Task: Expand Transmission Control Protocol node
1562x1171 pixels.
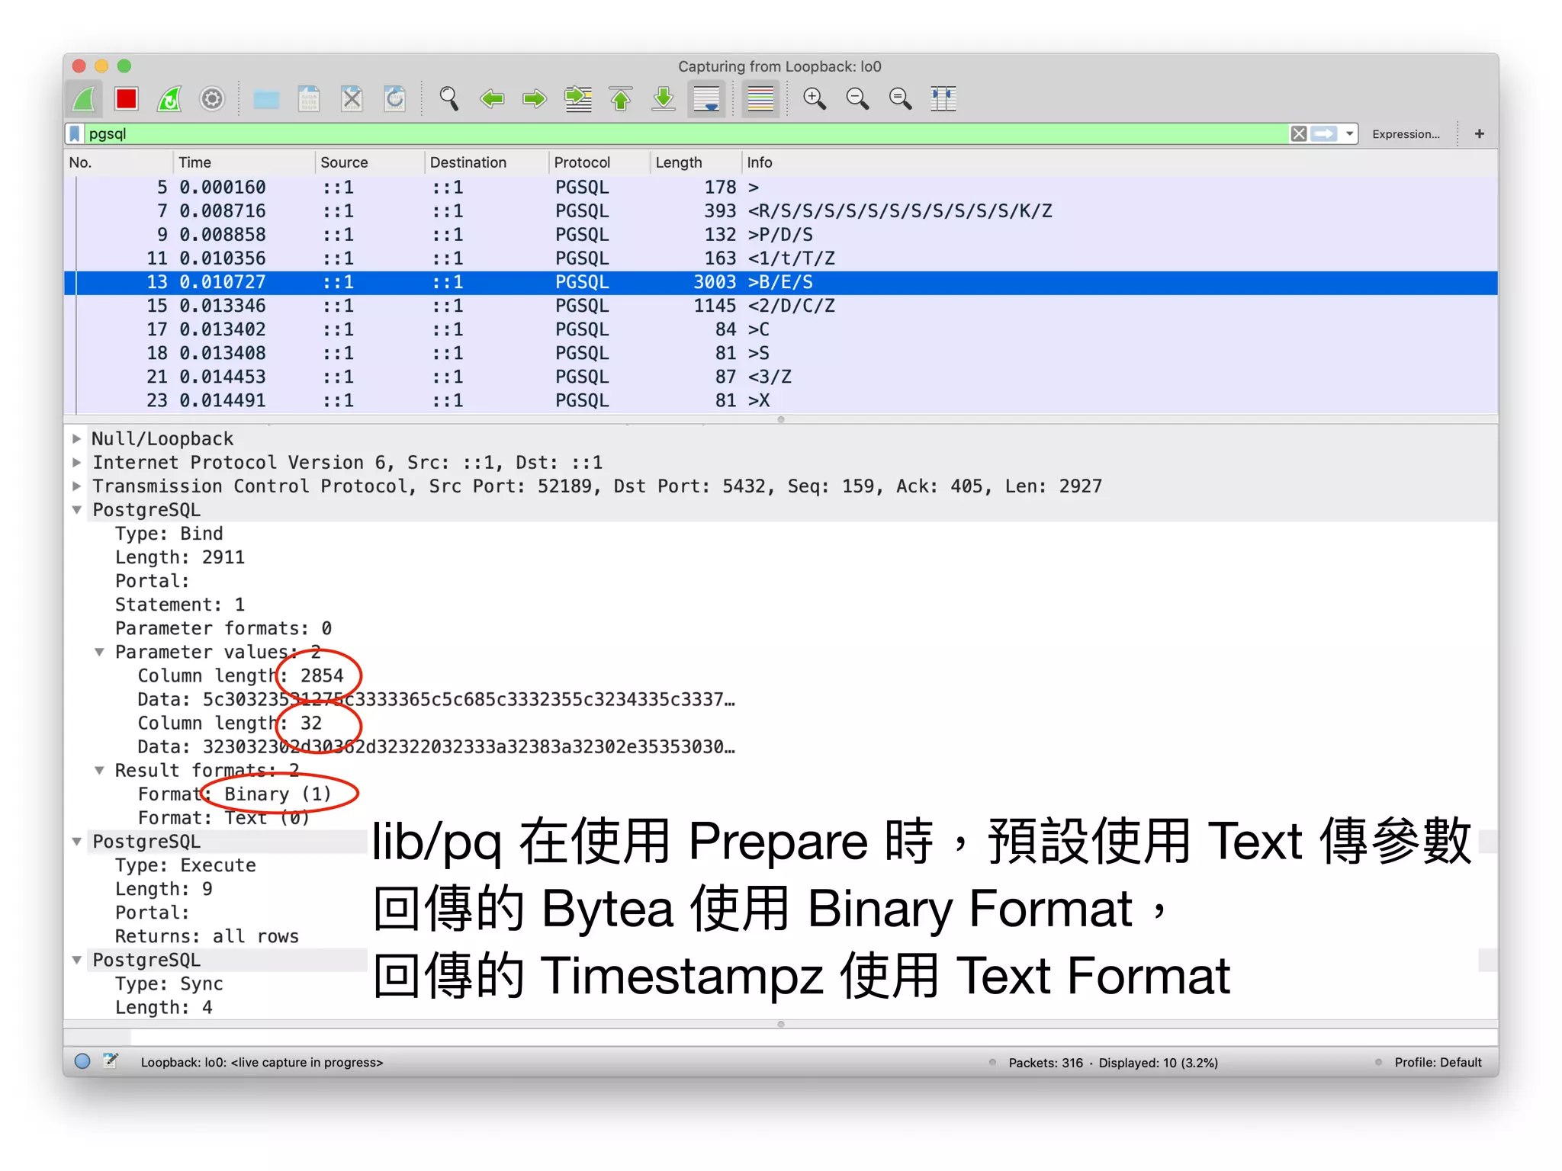Action: tap(77, 486)
